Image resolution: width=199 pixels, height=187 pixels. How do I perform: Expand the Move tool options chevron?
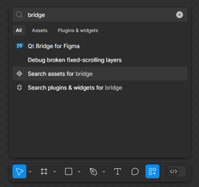click(30, 171)
